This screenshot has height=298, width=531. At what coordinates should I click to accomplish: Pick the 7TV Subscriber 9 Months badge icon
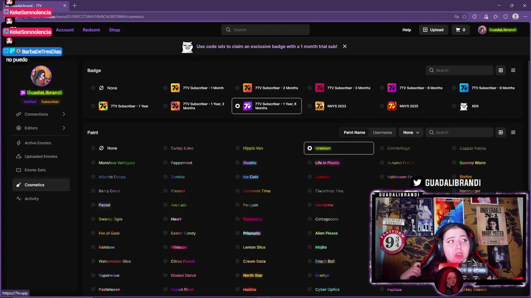(464, 88)
